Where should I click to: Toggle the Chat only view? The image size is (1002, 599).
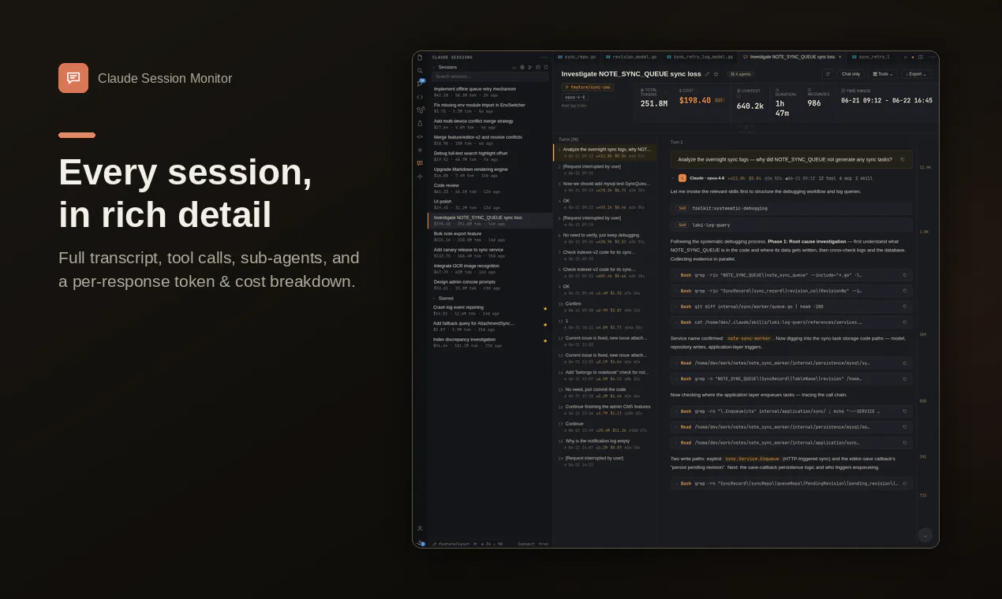click(851, 74)
